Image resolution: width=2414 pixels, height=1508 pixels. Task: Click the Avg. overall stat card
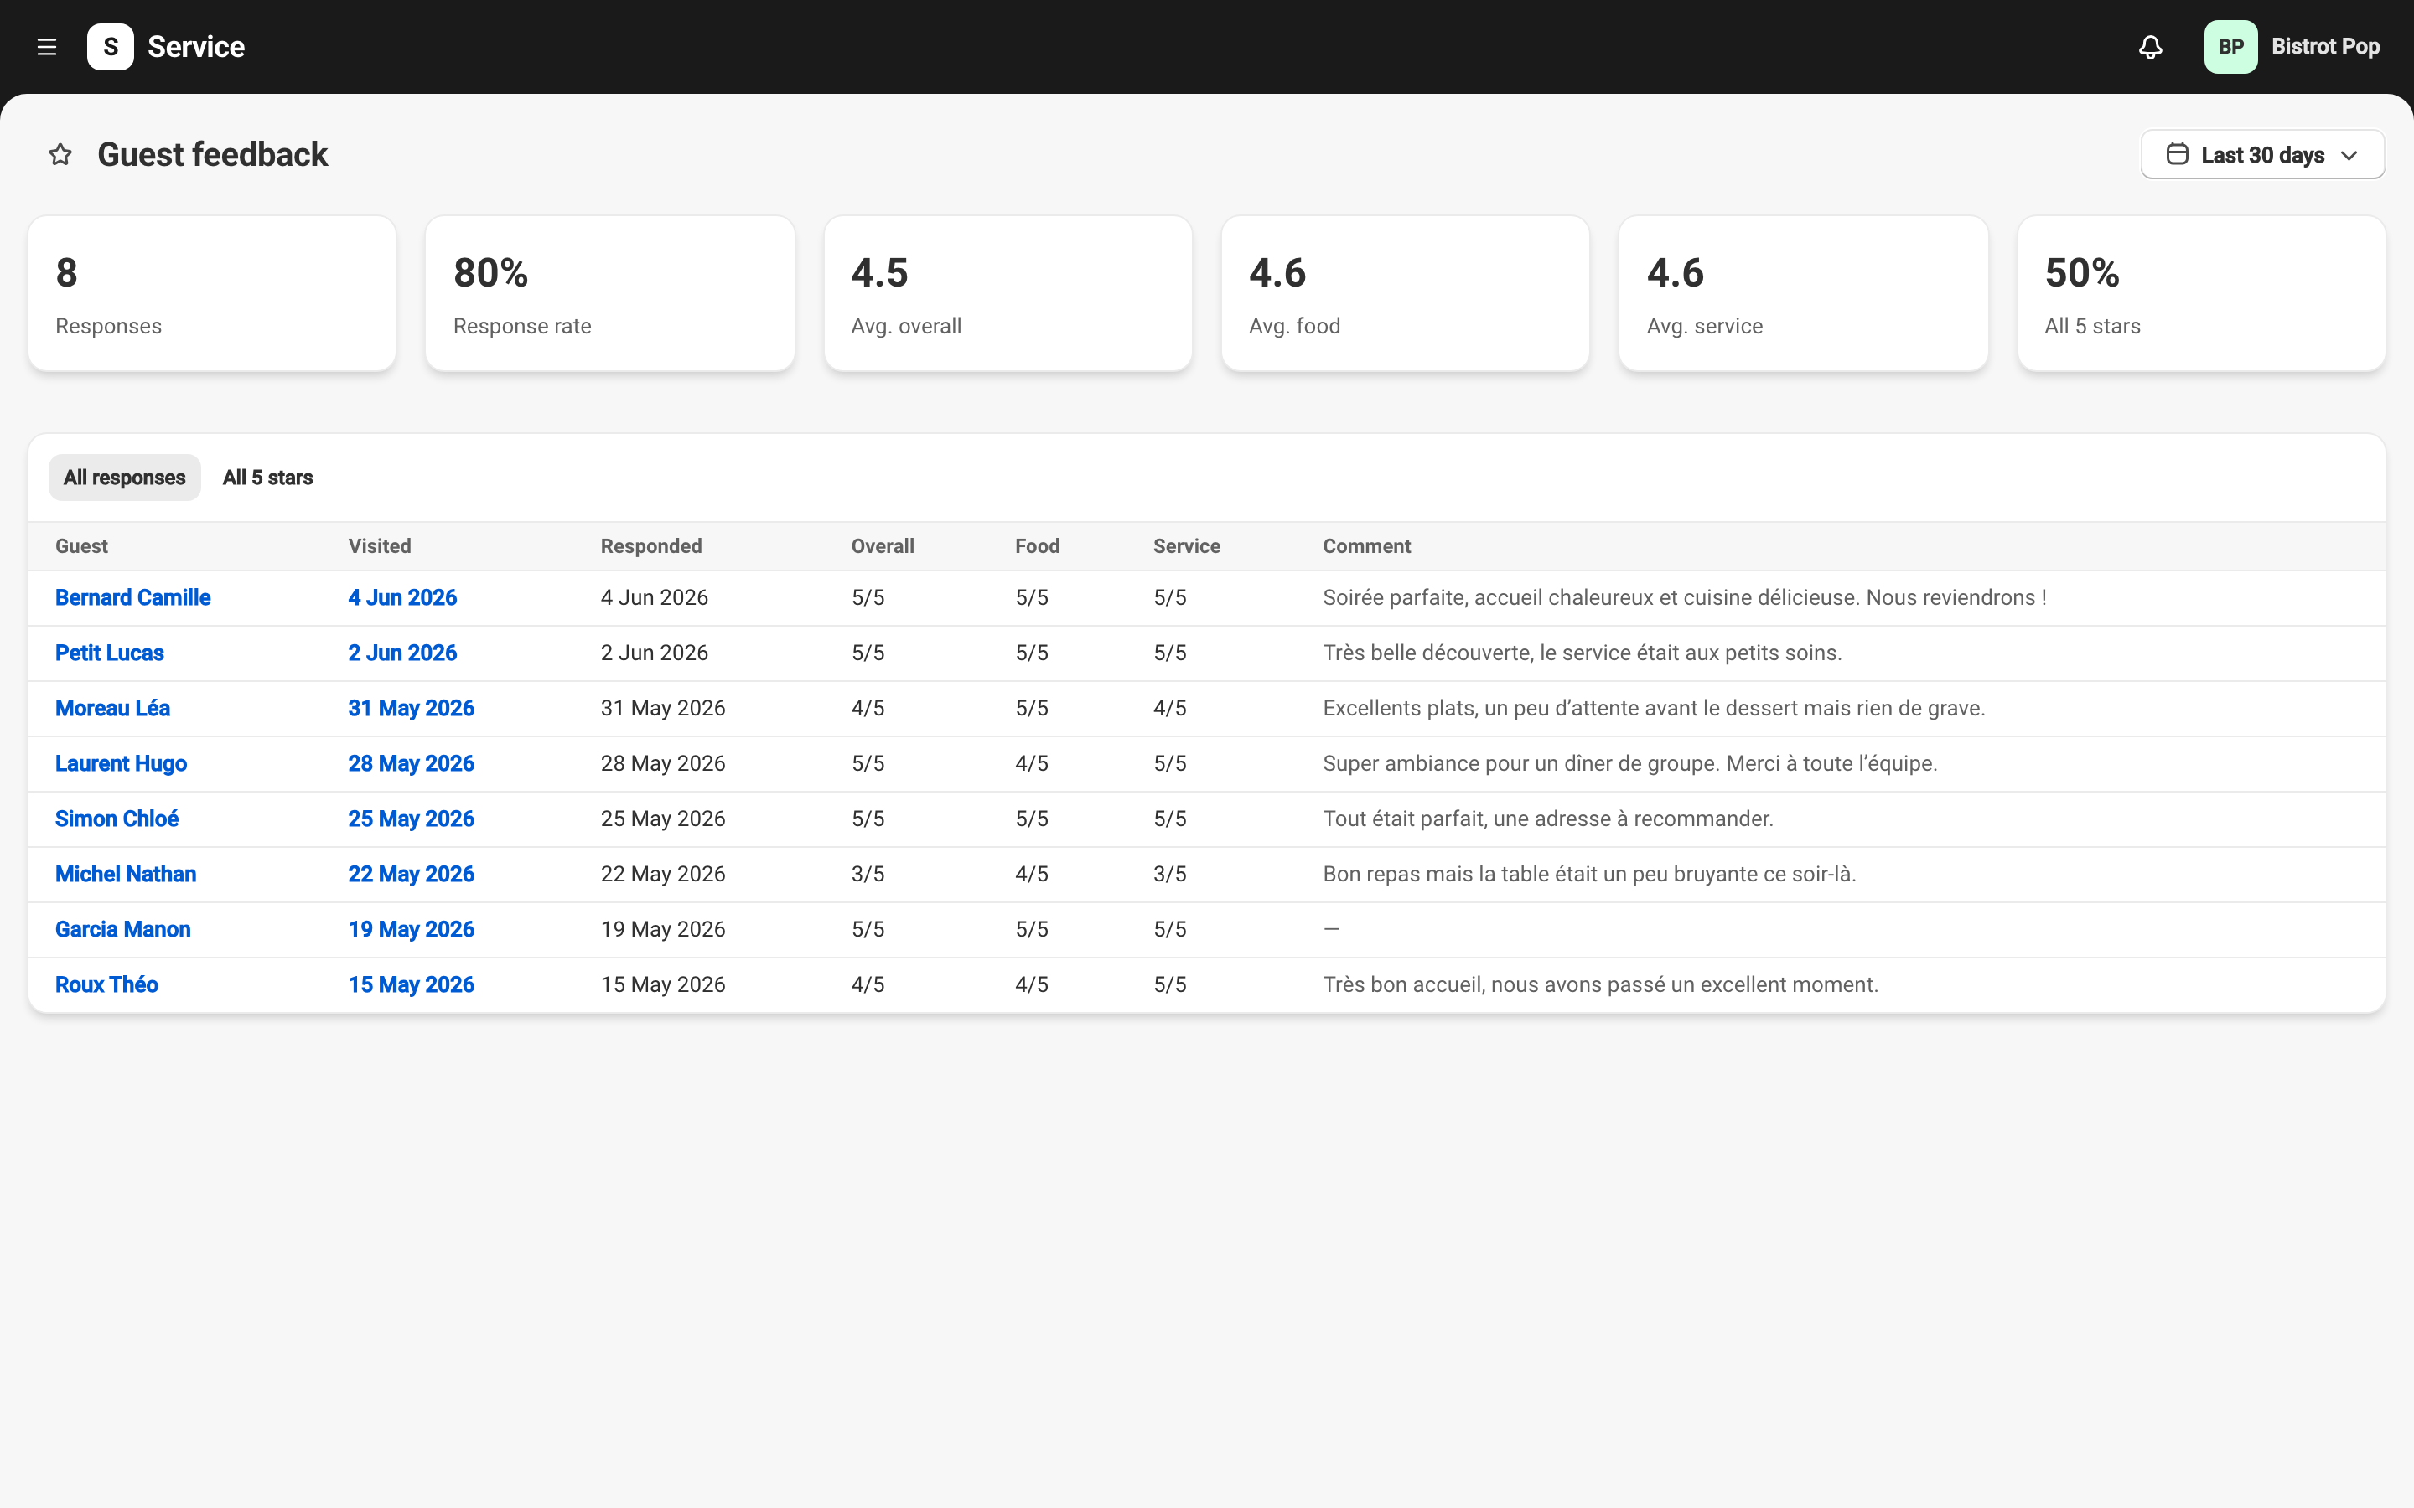coord(1008,294)
